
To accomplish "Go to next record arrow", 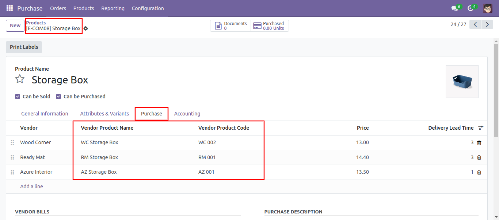I will click(x=487, y=24).
